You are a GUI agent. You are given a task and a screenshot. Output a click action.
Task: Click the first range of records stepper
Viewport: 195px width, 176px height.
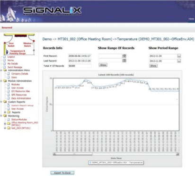pos(124,56)
